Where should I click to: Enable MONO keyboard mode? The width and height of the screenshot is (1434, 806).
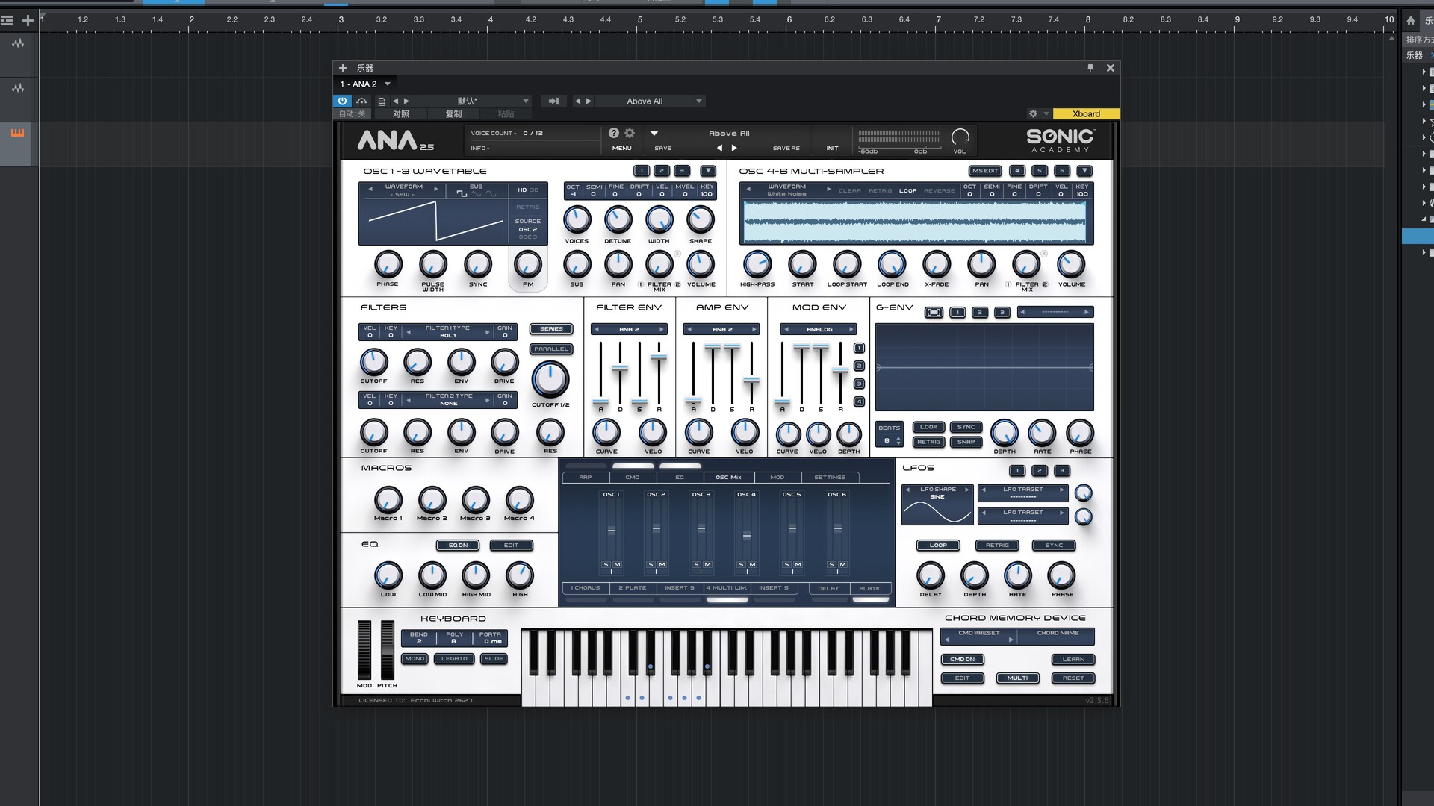click(x=415, y=659)
